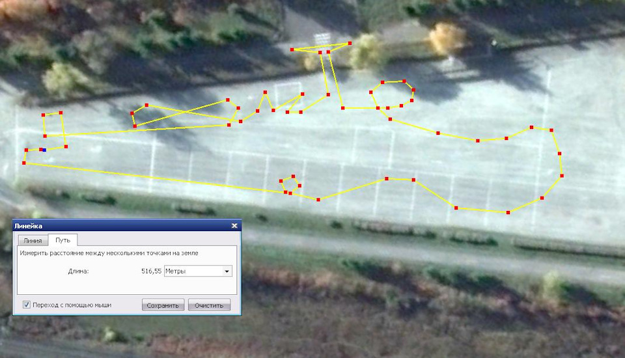Viewport: 625px width, 358px height.
Task: Open the Метры units dropdown
Action: (x=198, y=271)
